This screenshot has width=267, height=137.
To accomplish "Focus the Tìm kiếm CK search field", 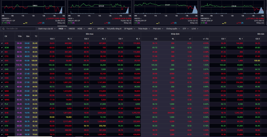I will (19, 29).
